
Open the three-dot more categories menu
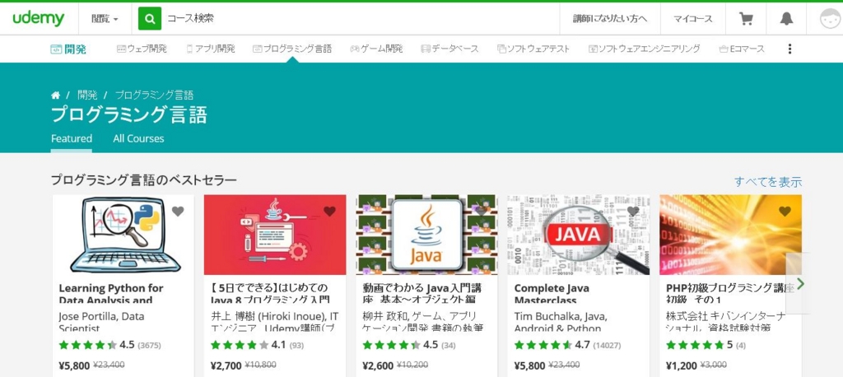click(789, 49)
